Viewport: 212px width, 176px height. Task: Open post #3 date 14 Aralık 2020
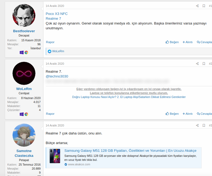(55, 125)
